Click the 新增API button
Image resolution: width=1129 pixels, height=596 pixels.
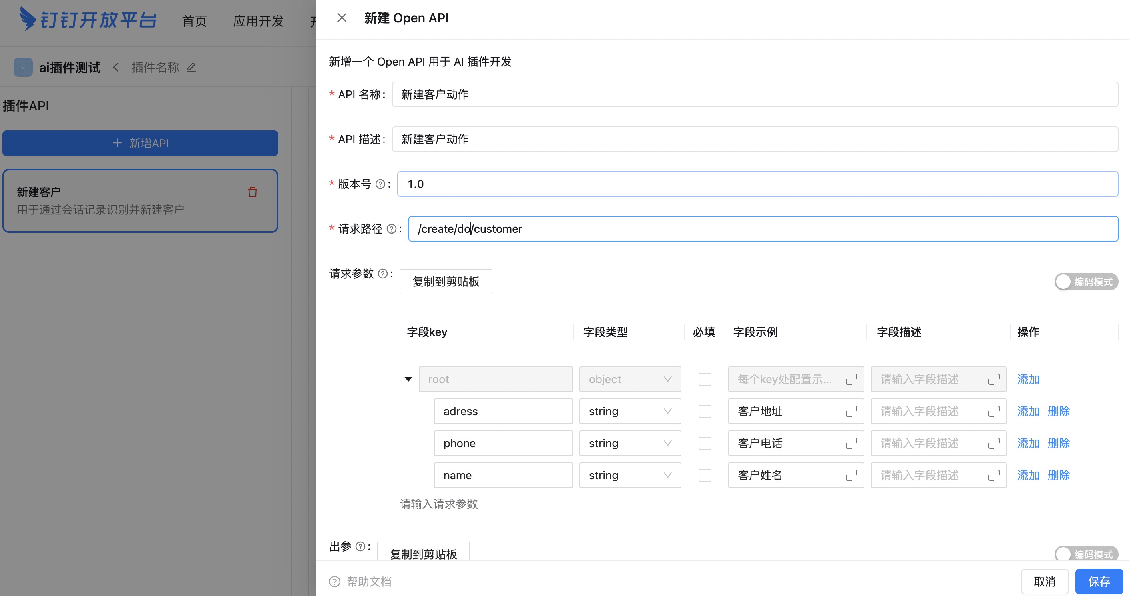[140, 143]
